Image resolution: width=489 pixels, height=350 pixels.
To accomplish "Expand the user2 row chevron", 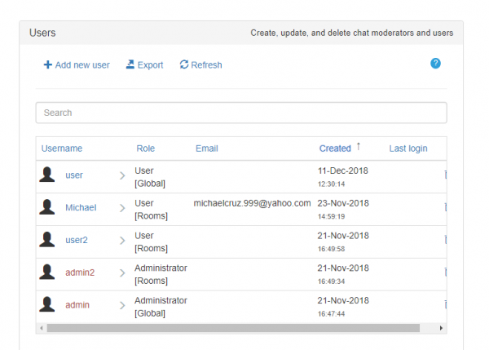I will [x=122, y=241].
